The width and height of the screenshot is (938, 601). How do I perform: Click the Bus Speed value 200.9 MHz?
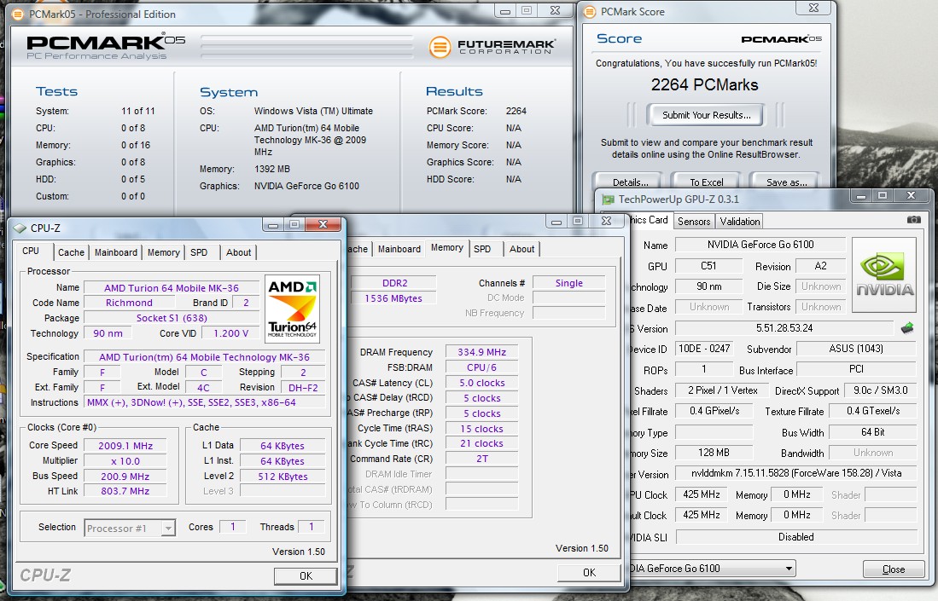point(125,477)
